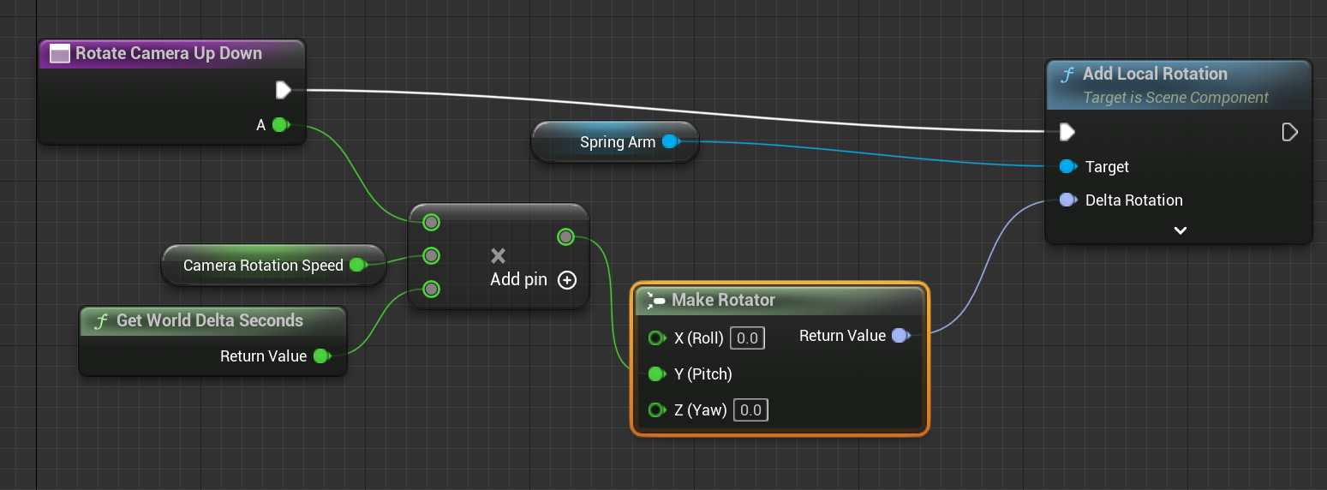
Task: Click Add Local Rotation execution output pin
Action: pyautogui.click(x=1289, y=132)
